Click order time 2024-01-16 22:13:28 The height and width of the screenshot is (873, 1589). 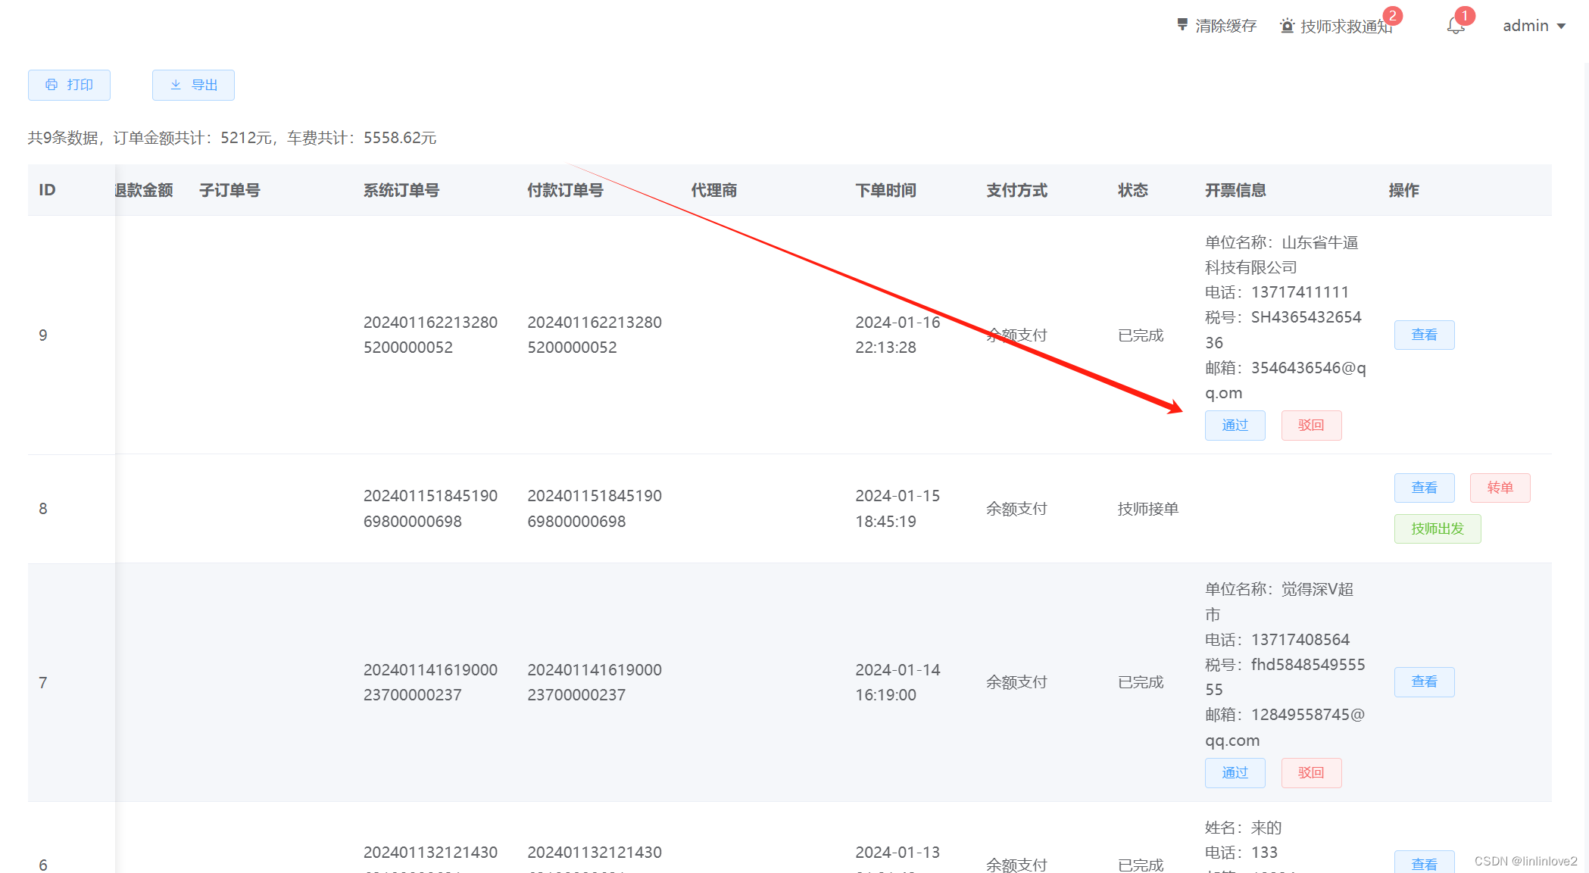coord(898,335)
